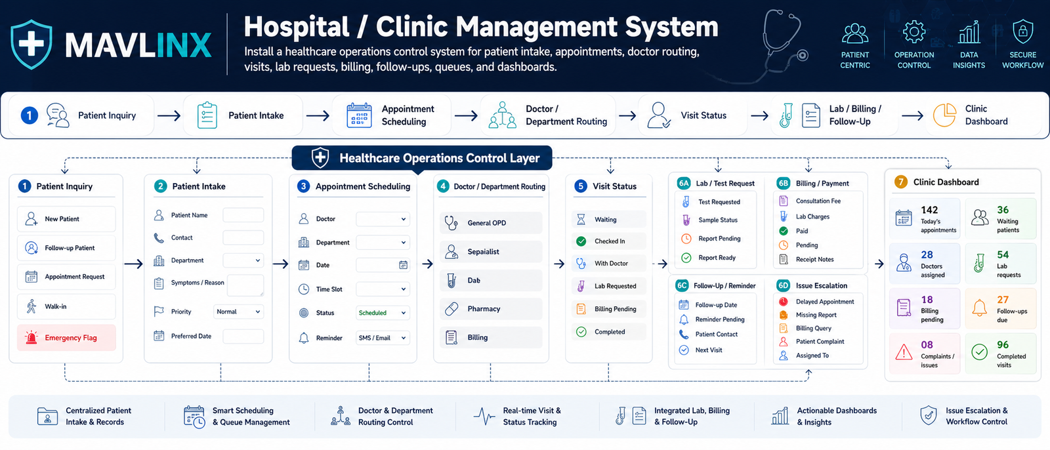This screenshot has width=1050, height=450.
Task: Click the Patient Inquiry chat icon in flow bar
Action: [x=58, y=115]
